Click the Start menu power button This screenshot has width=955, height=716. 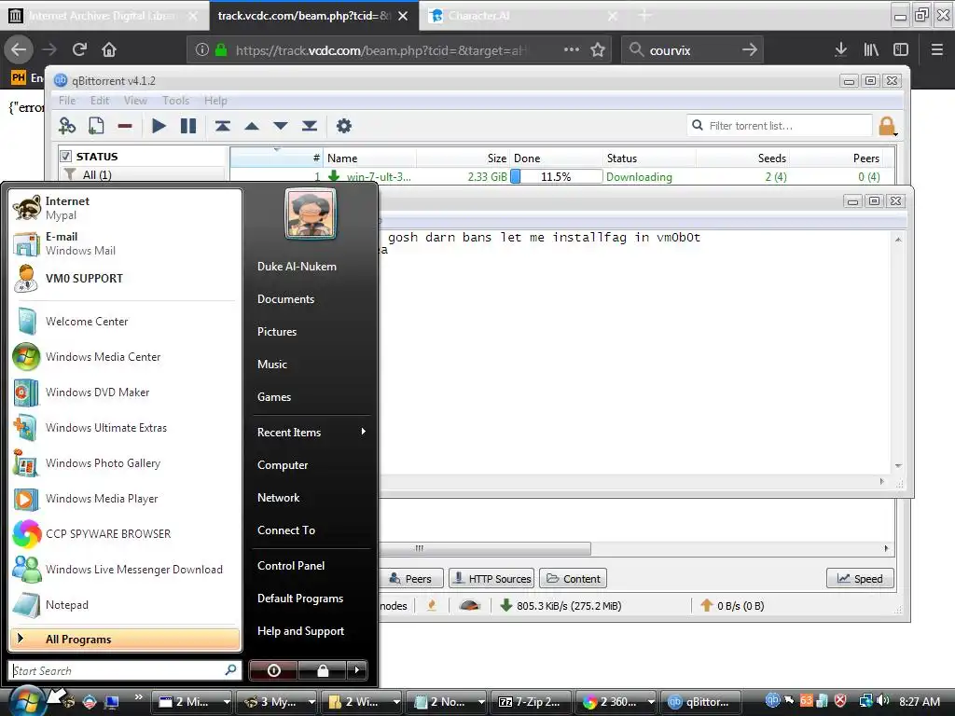tap(273, 670)
